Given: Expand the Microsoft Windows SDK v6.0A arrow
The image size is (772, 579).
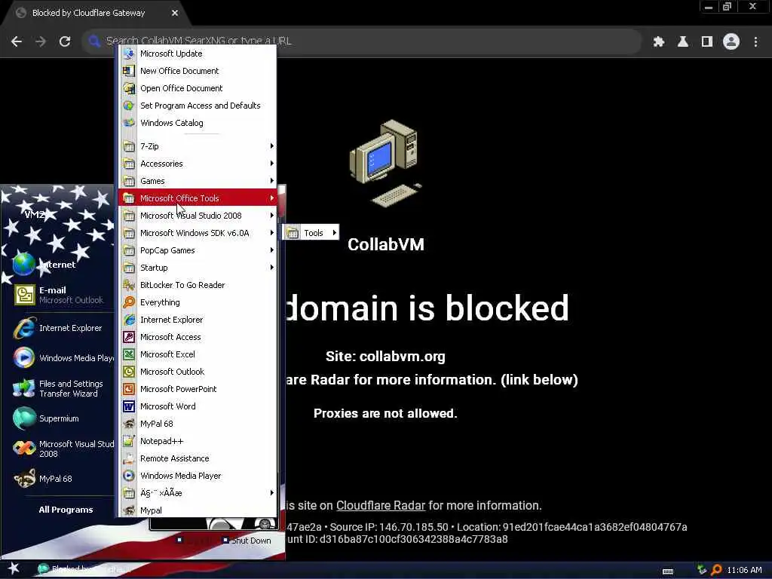Looking at the screenshot, I should pyautogui.click(x=271, y=233).
